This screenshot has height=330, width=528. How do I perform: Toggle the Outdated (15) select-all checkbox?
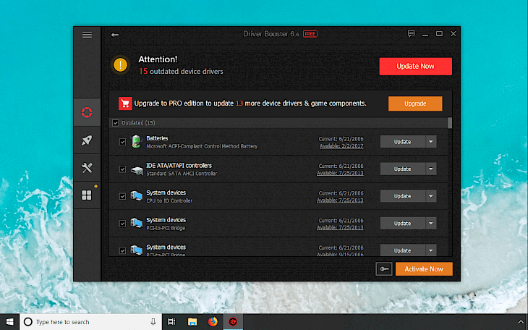116,123
